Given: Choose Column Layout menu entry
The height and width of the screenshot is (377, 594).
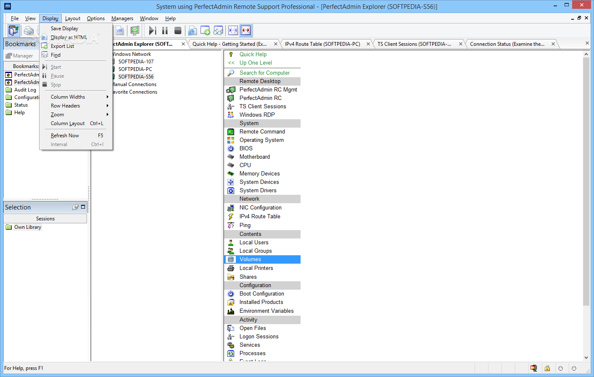Looking at the screenshot, I should pyautogui.click(x=77, y=123).
